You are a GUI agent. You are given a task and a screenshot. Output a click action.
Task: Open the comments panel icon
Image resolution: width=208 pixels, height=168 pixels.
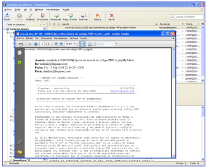coord(20,152)
